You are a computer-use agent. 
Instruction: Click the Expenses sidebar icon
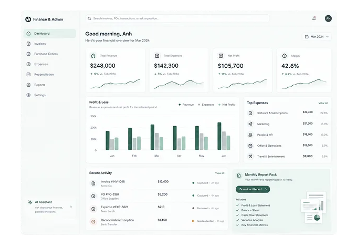(28, 64)
